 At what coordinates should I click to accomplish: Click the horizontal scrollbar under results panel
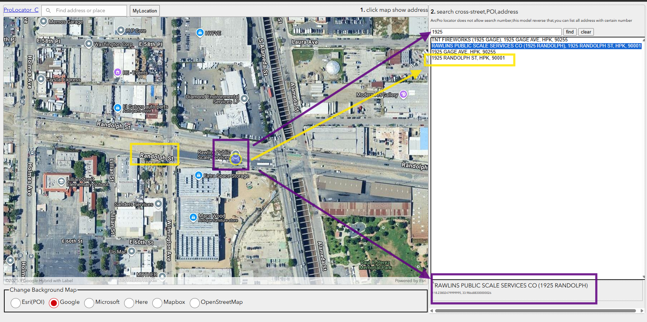(x=535, y=311)
